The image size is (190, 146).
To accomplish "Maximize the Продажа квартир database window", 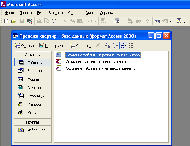I will coord(159,36).
